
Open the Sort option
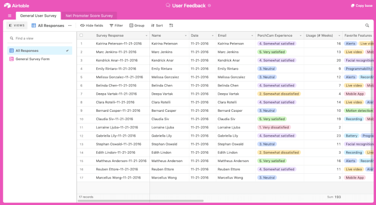pos(157,25)
